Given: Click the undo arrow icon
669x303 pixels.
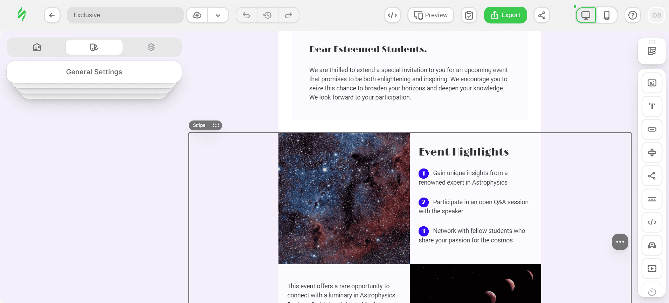Looking at the screenshot, I should pos(246,15).
